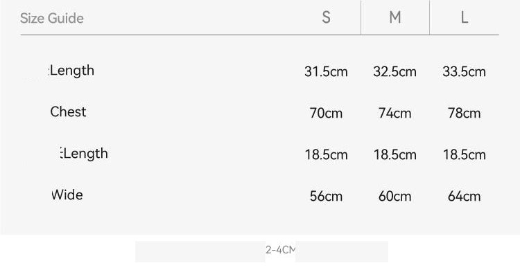Click the 78cm chest value
Image resolution: width=520 pixels, height=270 pixels.
(464, 114)
